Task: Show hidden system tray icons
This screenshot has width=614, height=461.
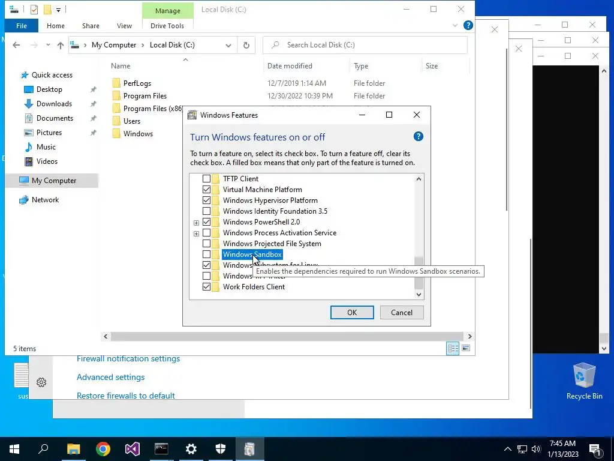Action: point(507,449)
